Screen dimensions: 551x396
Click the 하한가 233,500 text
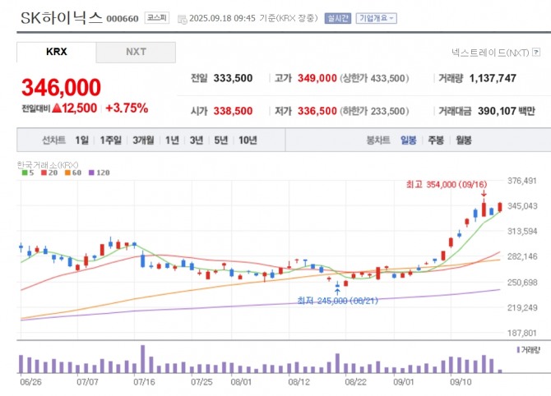tap(374, 111)
